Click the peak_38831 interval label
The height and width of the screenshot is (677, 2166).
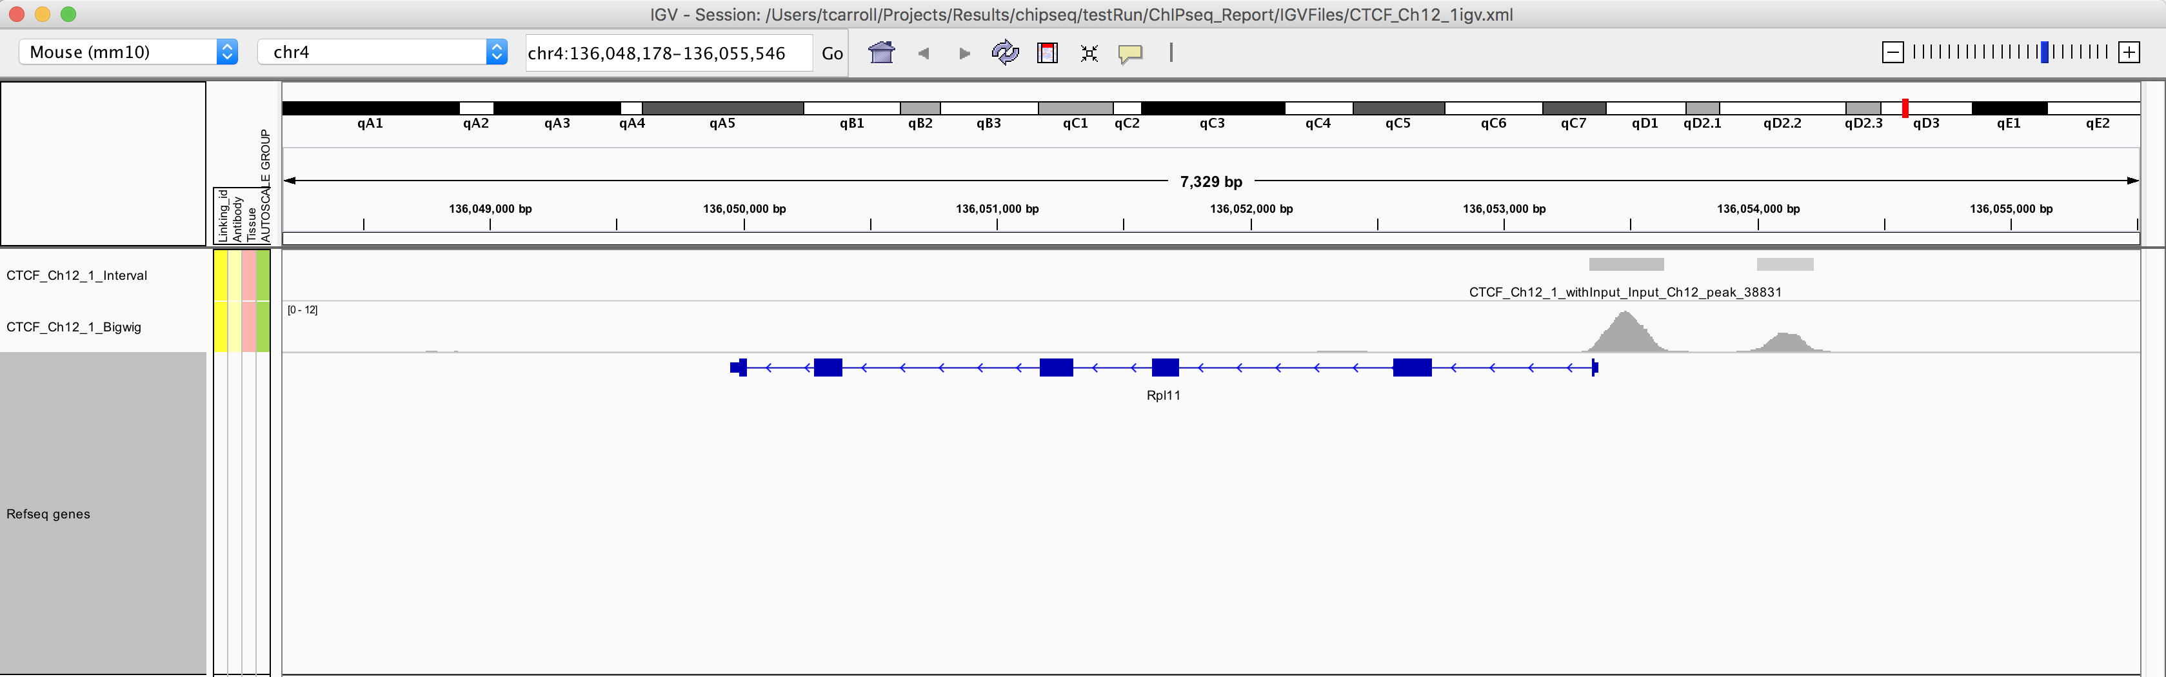1624,292
